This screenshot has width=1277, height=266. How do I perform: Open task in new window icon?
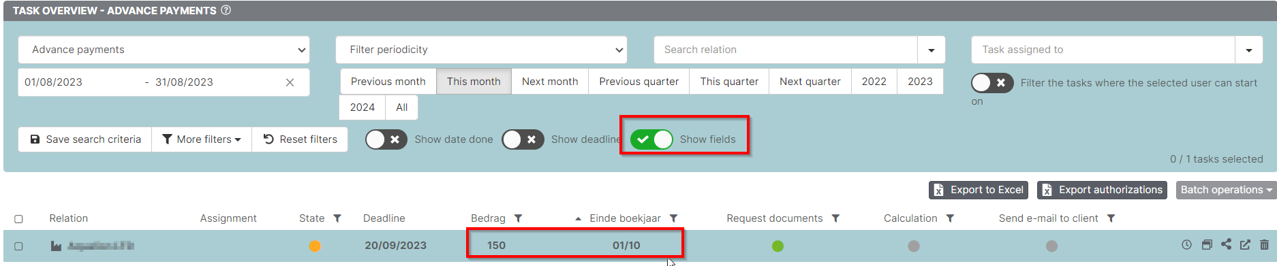tap(1245, 245)
